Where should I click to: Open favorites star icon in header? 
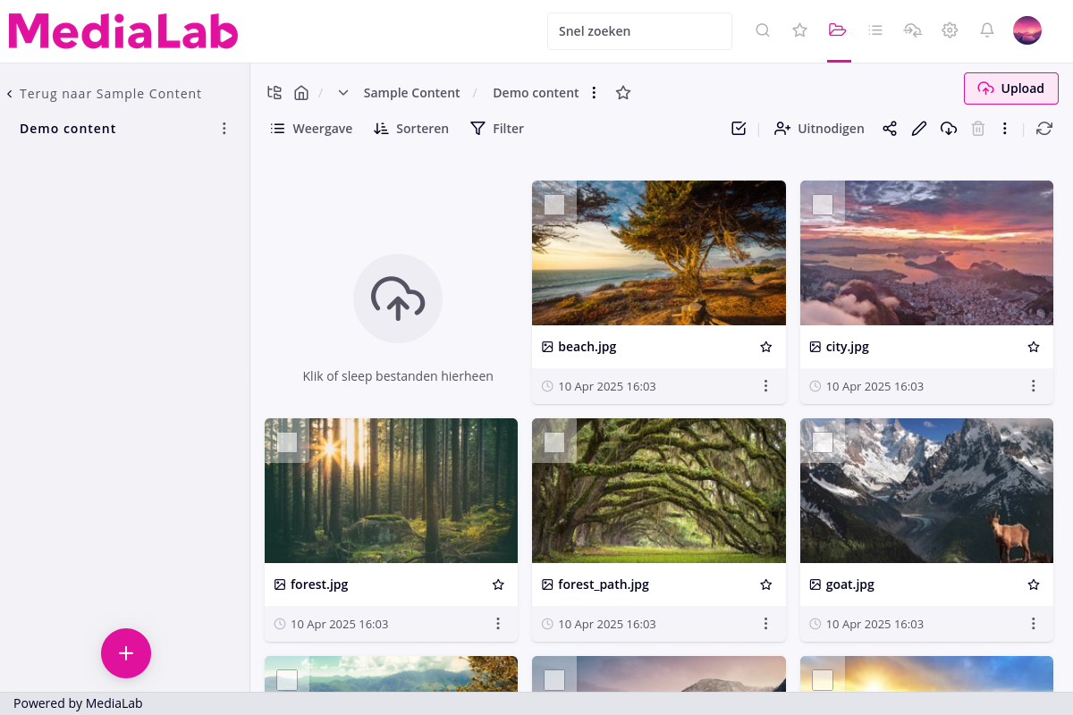point(800,30)
